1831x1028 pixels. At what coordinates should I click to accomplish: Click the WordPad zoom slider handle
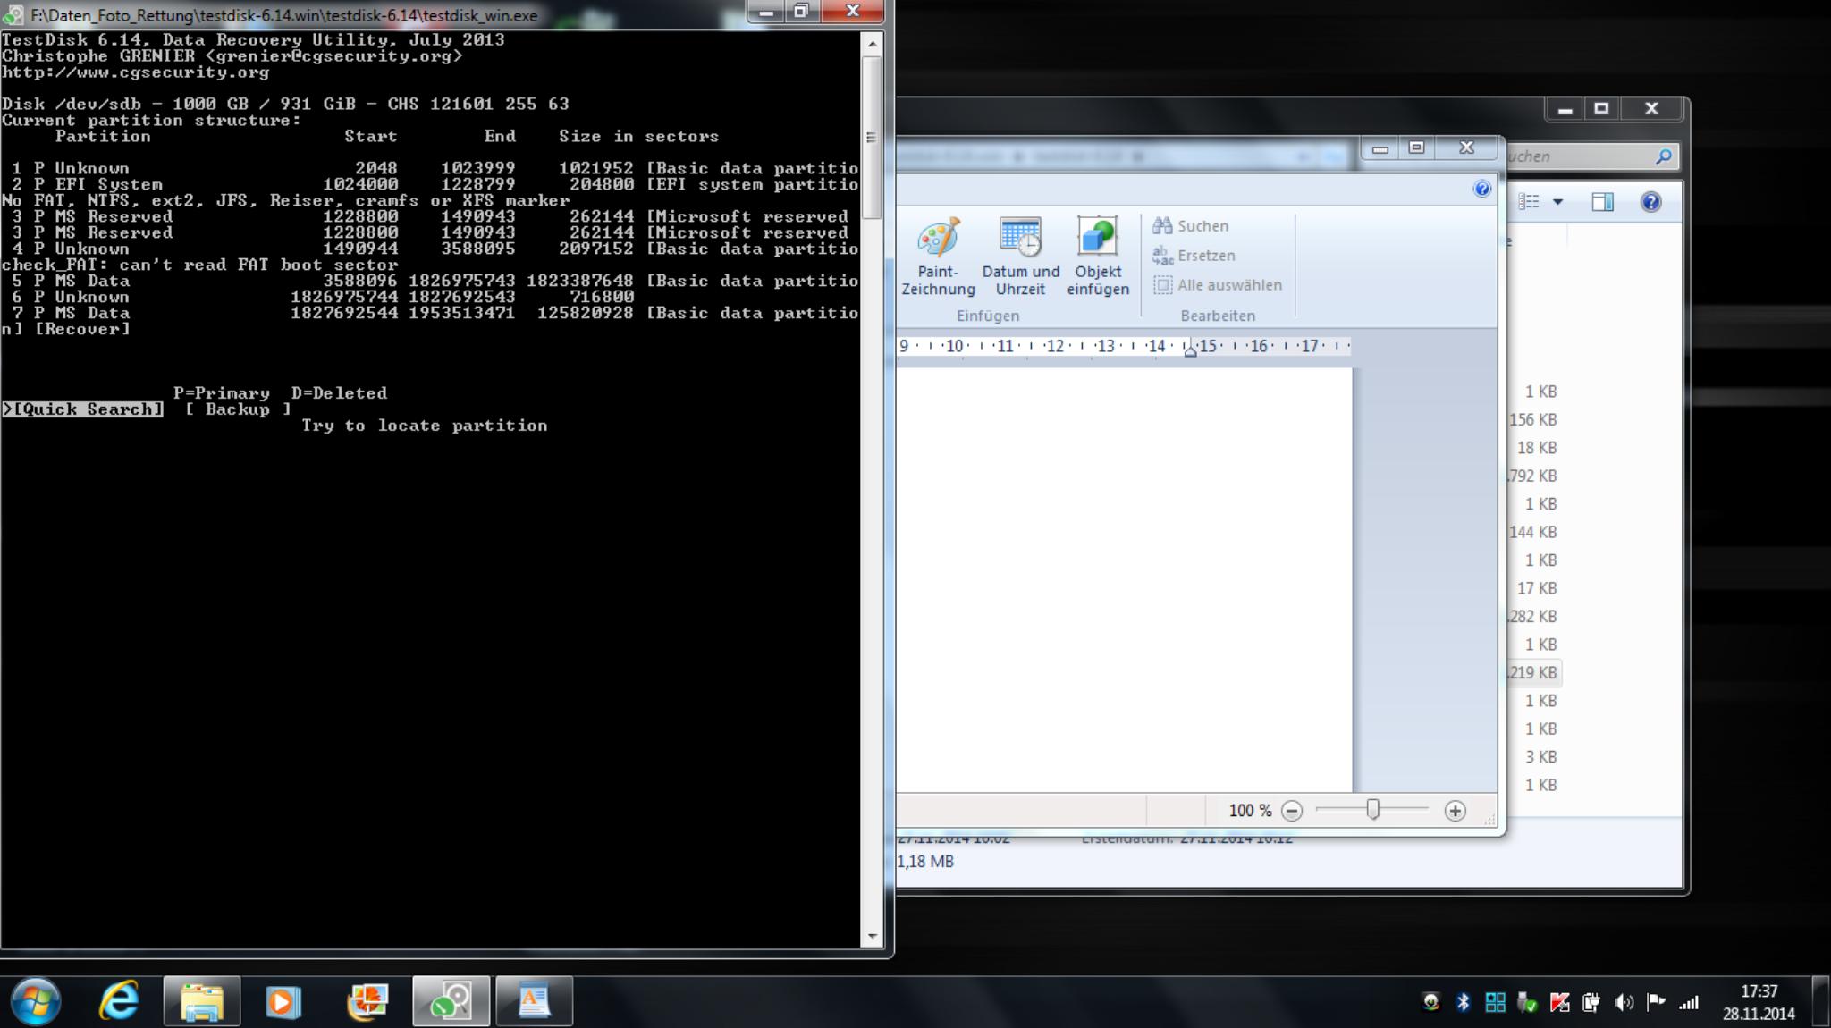tap(1372, 810)
